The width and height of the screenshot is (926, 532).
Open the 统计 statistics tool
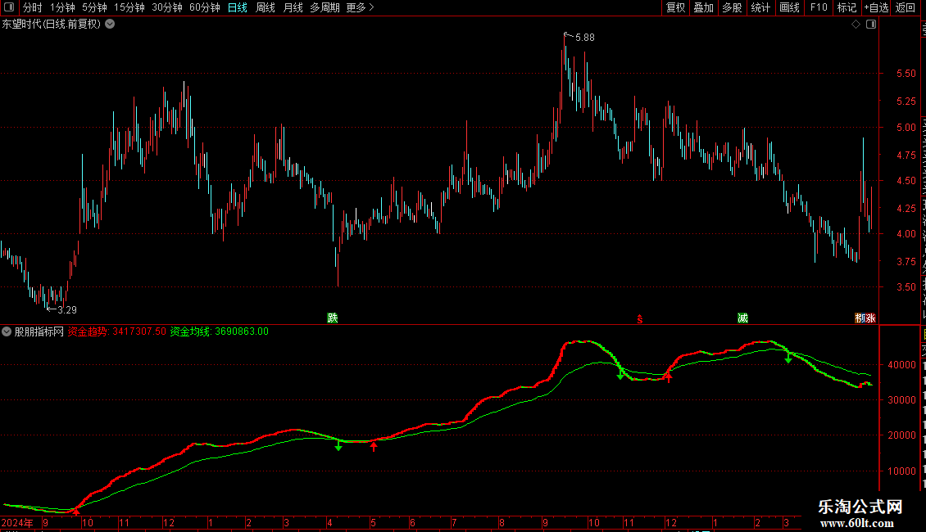point(760,7)
